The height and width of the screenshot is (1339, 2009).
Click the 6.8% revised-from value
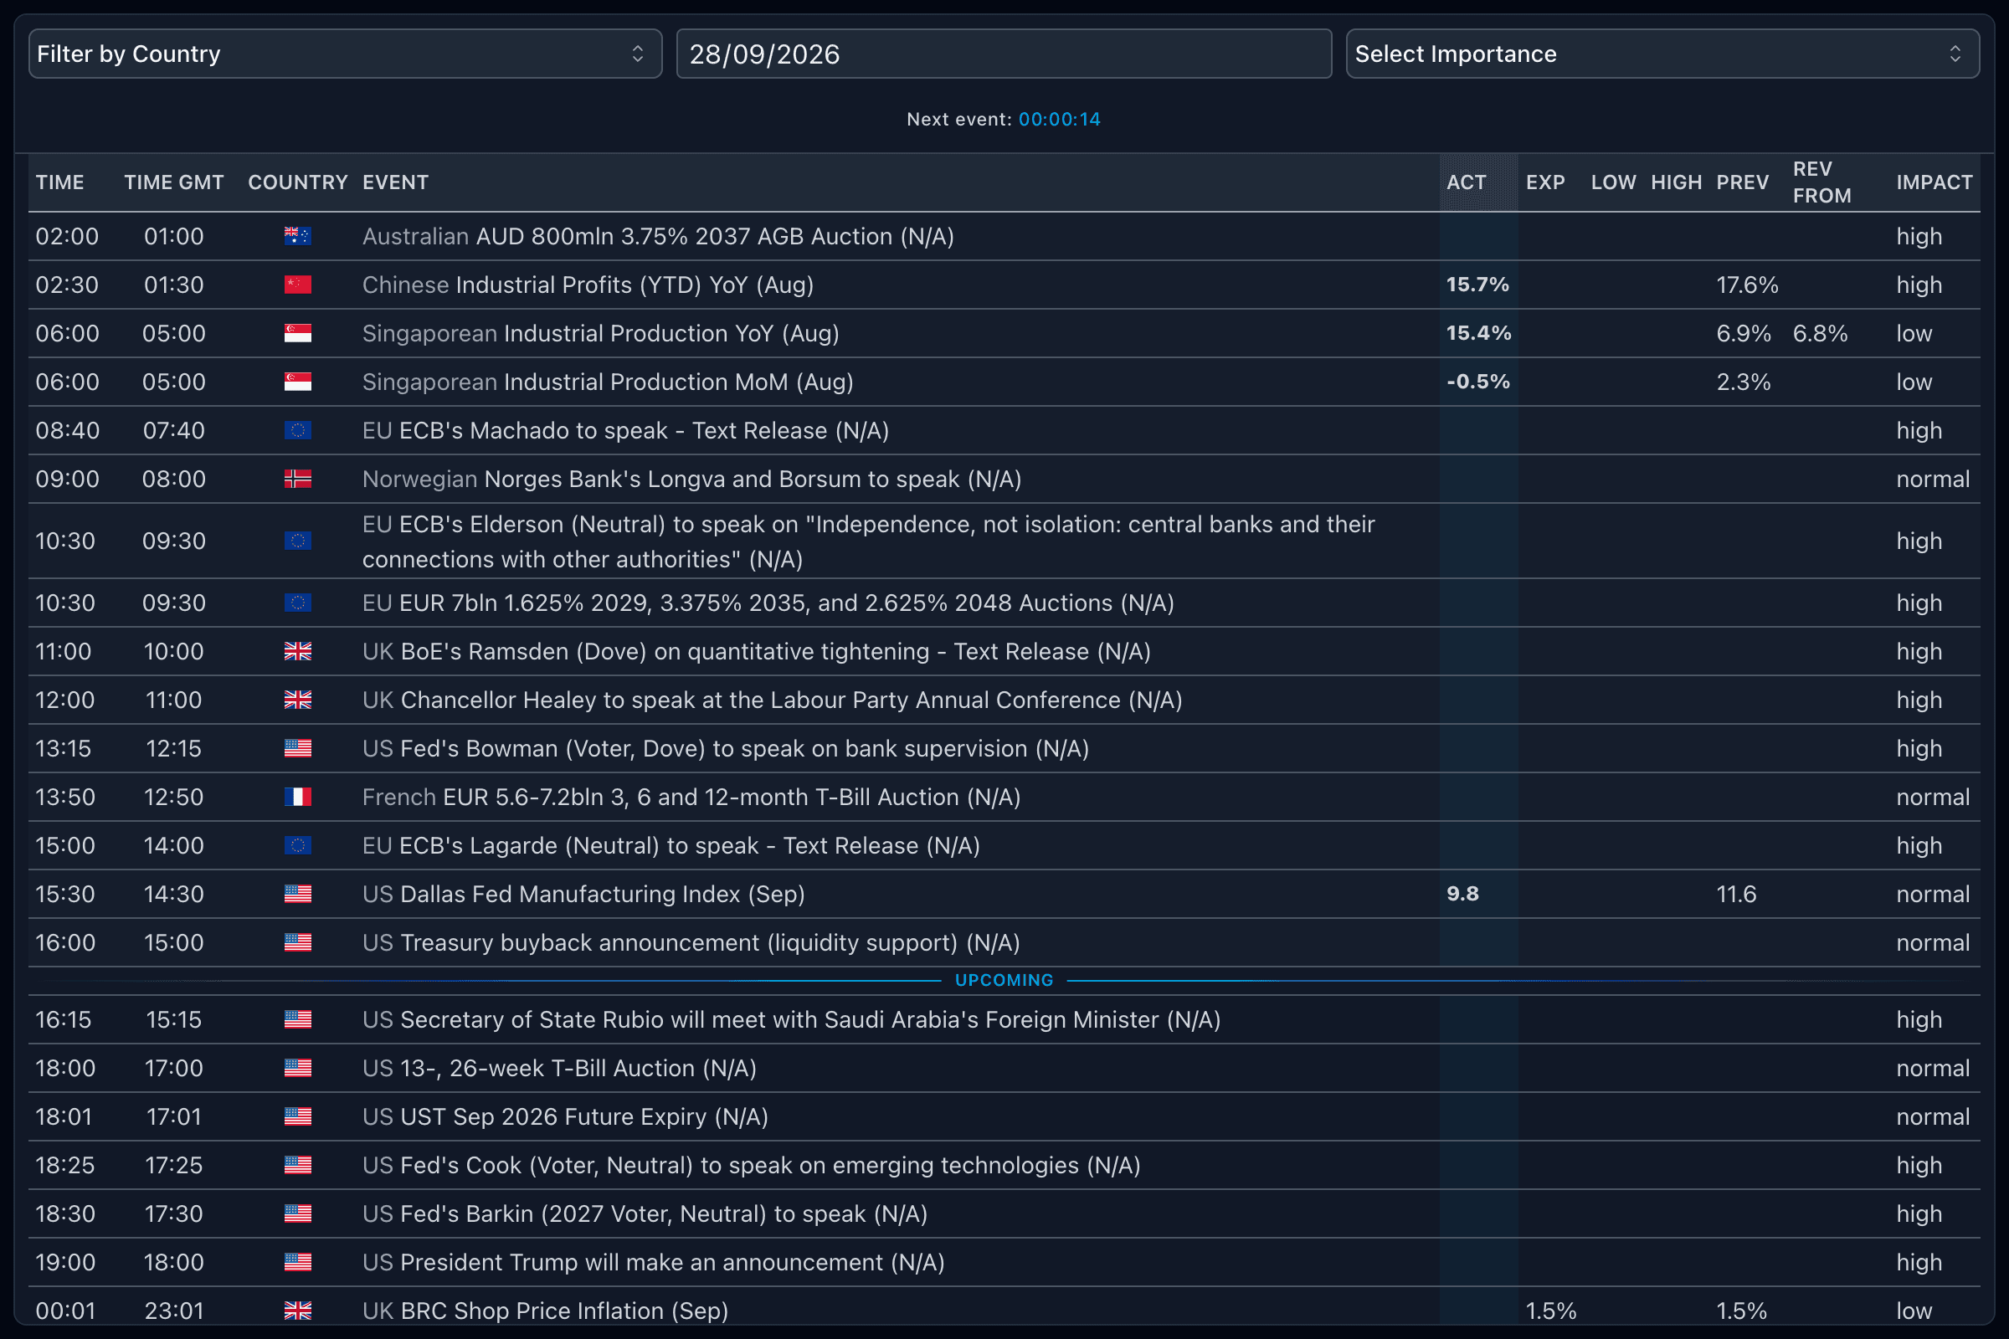(1820, 334)
